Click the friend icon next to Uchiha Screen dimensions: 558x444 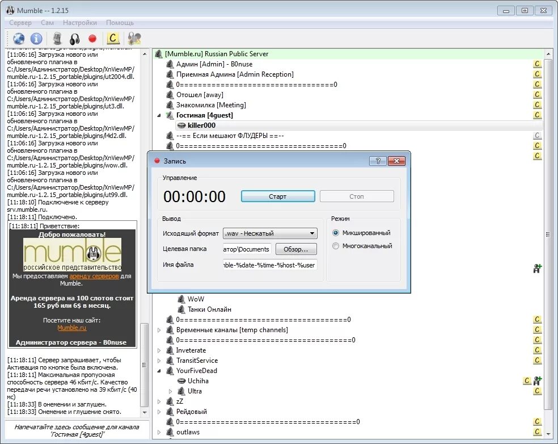[x=538, y=380]
